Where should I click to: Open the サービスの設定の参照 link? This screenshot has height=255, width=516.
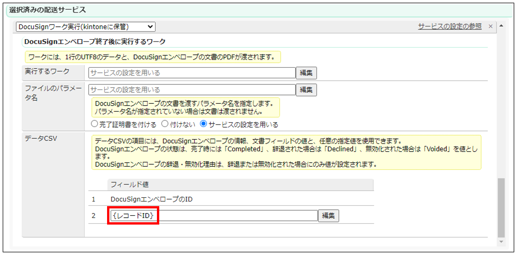click(x=450, y=27)
